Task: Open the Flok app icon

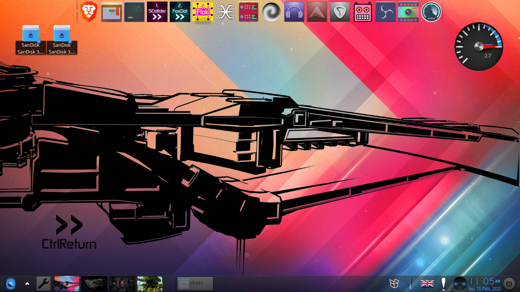Action: tap(203, 12)
